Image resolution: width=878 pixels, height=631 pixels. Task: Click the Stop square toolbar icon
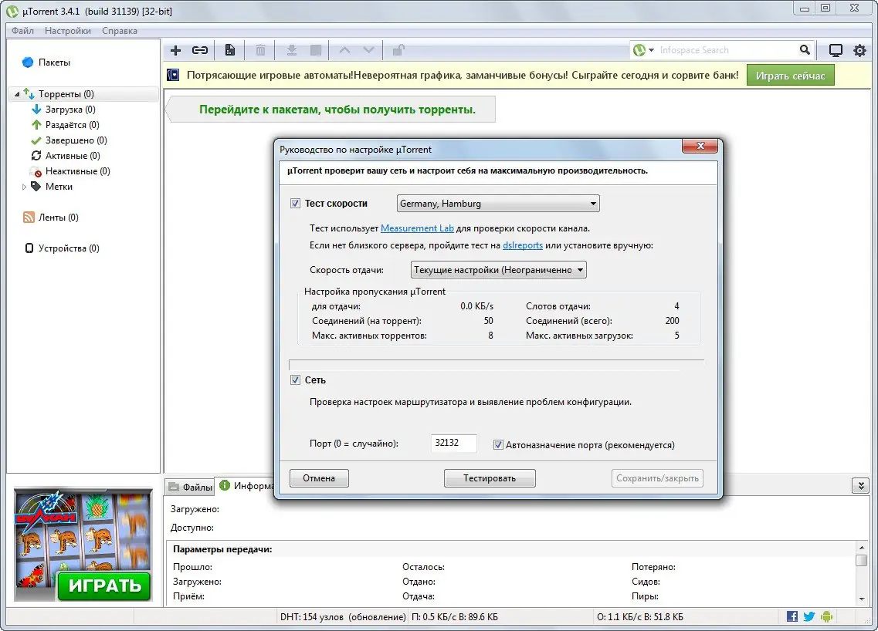coord(316,50)
